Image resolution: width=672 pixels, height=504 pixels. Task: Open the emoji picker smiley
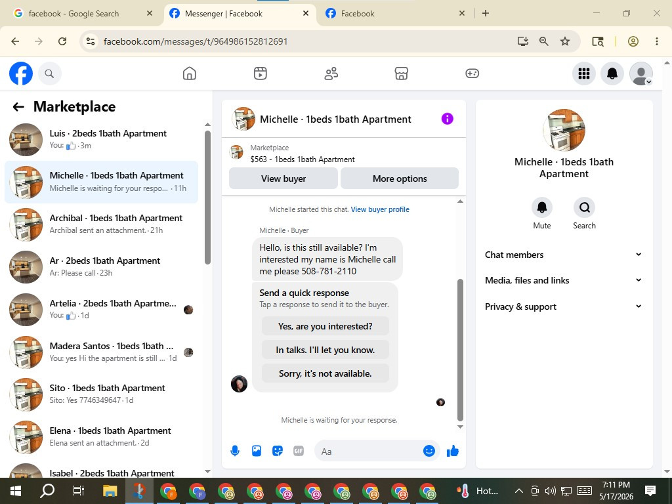coord(429,451)
